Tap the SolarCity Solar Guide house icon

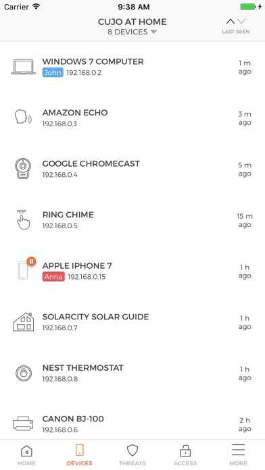click(23, 322)
